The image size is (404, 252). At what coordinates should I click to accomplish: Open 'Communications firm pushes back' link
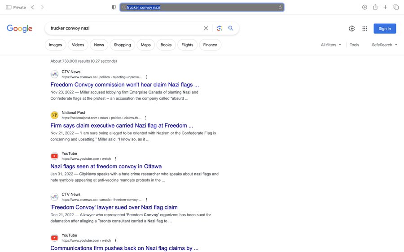coord(124,248)
